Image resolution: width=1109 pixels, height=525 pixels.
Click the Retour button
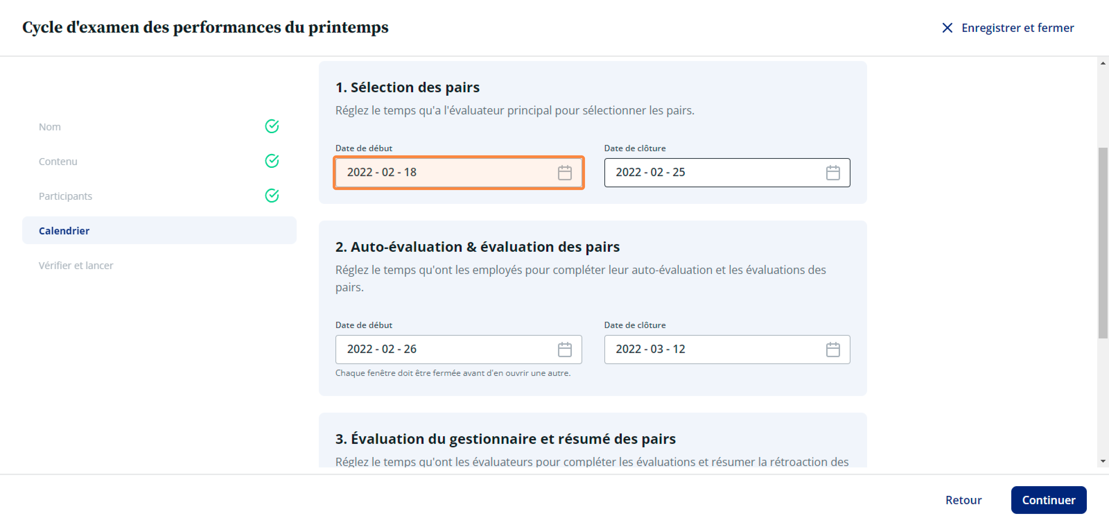point(963,500)
